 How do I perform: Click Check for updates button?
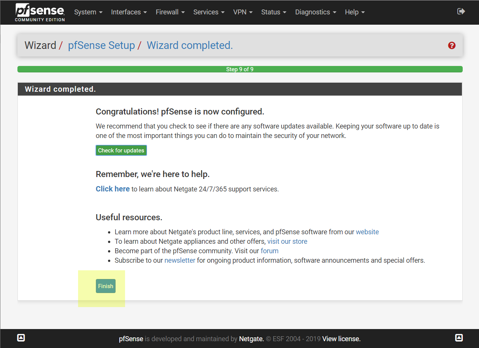click(121, 150)
